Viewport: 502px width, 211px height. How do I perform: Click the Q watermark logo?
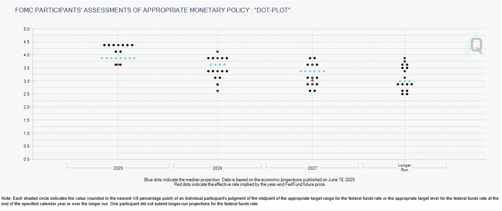click(x=476, y=46)
